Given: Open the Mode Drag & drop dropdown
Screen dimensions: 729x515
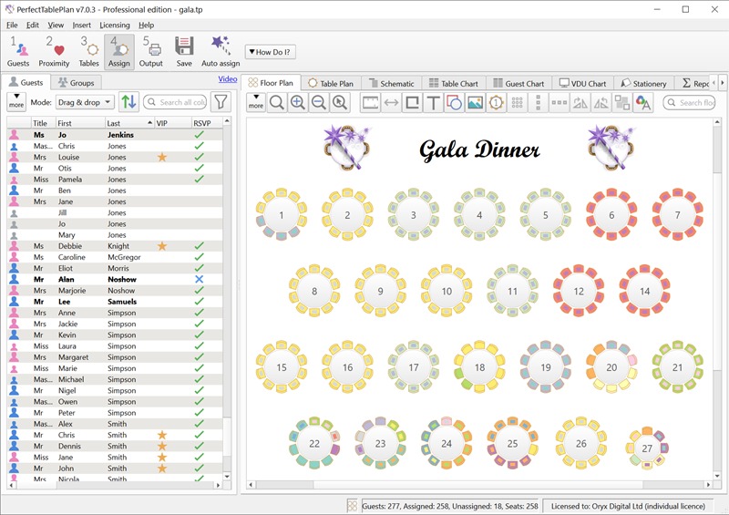Looking at the screenshot, I should [85, 102].
